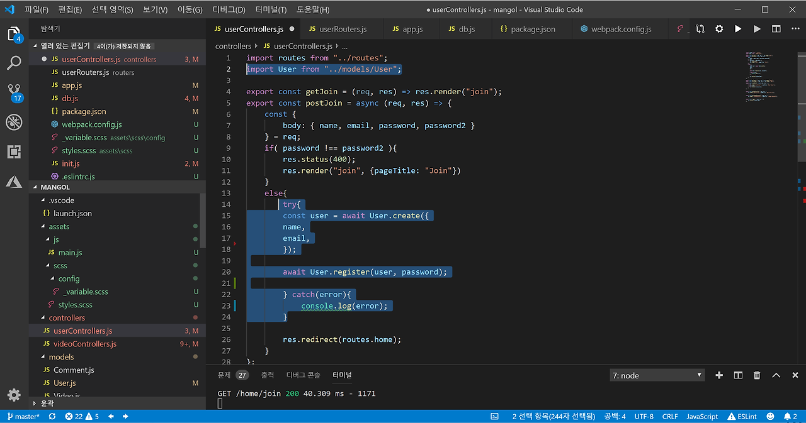This screenshot has width=806, height=423.
Task: Click the open changes compare icon
Action: point(700,29)
